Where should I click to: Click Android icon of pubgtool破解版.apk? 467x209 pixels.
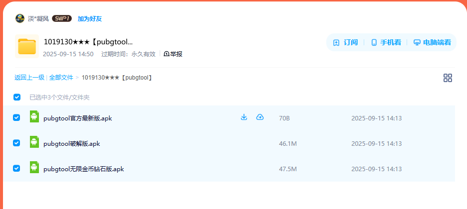pos(34,142)
